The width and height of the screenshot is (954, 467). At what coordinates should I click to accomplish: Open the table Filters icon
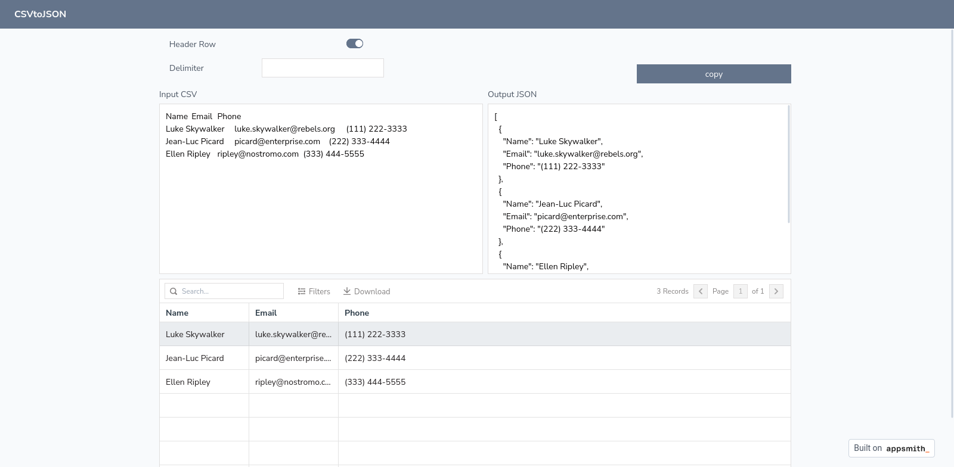pyautogui.click(x=302, y=291)
